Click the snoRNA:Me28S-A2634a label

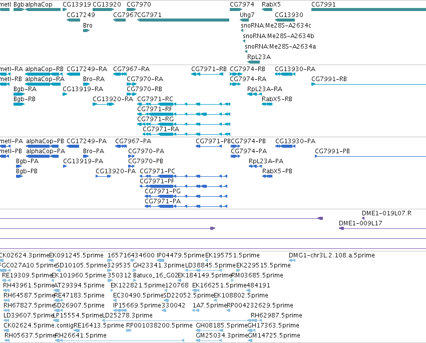(280, 47)
